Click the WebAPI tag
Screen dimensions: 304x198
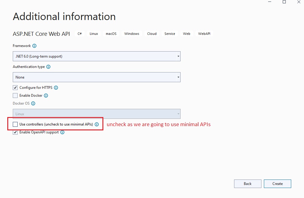tap(204, 34)
